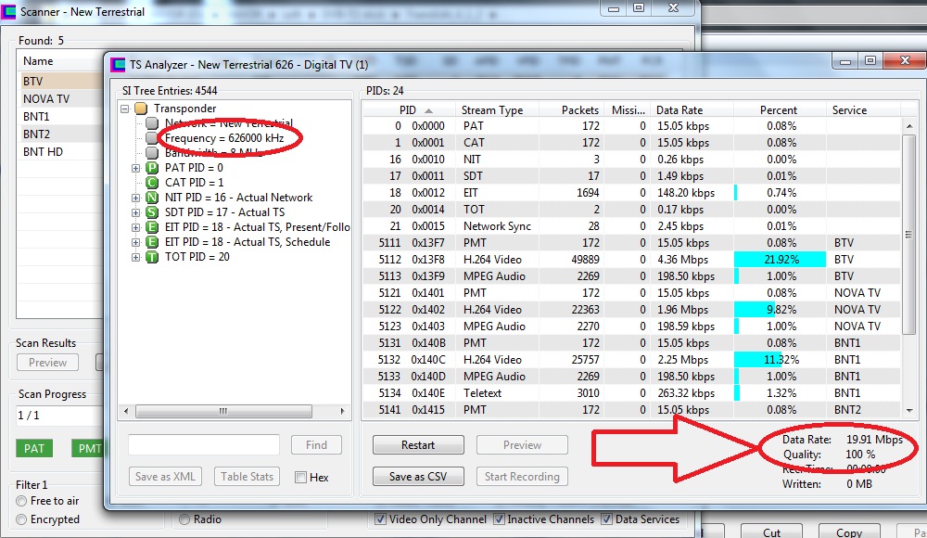Uncheck Video Only Channel checkbox

pos(380,519)
